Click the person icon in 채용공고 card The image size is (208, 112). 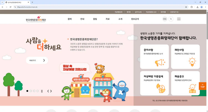(x=192, y=88)
